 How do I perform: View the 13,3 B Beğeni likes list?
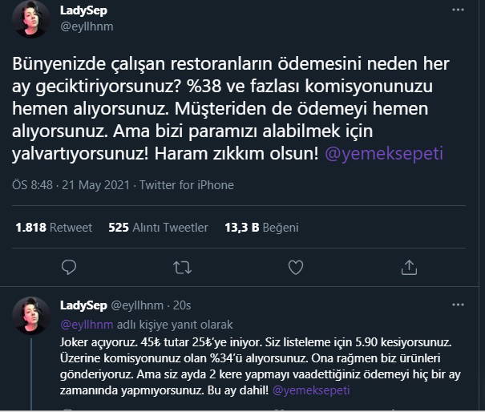[260, 228]
